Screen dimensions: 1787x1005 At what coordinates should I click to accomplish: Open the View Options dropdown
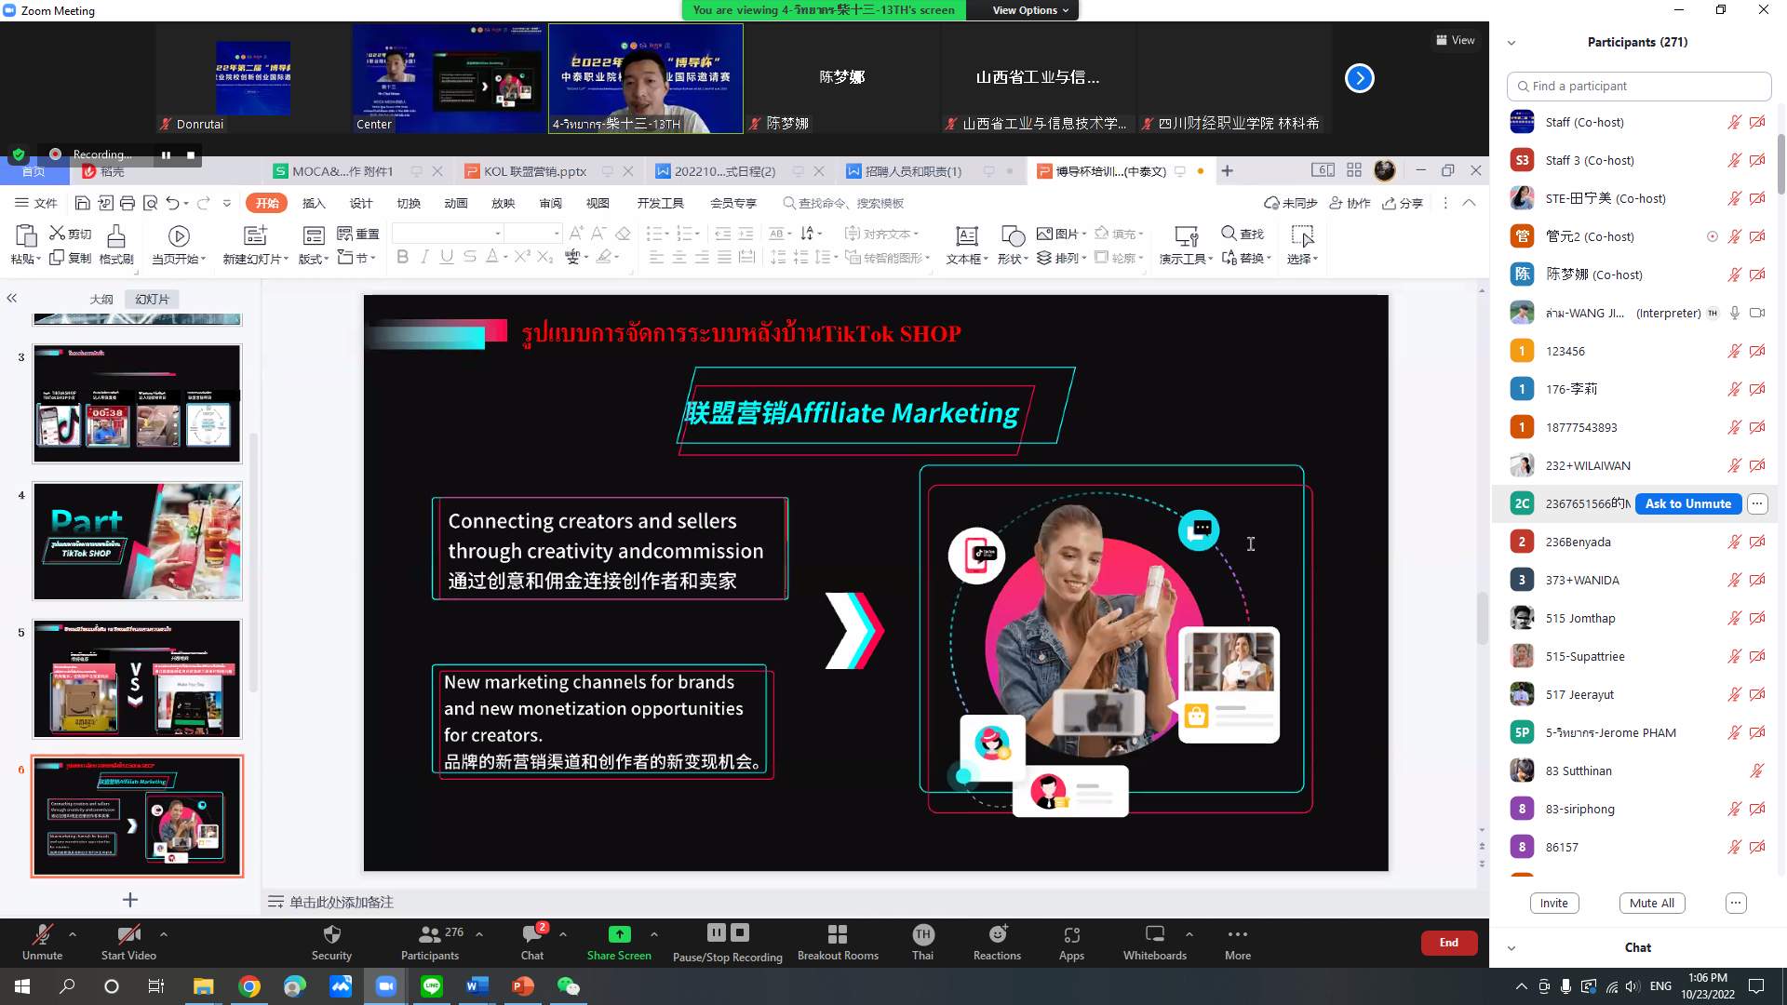tap(1029, 10)
